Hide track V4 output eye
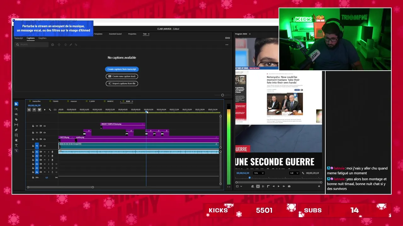 44,126
